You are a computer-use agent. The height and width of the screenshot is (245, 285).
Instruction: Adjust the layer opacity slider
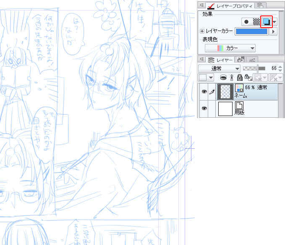point(254,68)
